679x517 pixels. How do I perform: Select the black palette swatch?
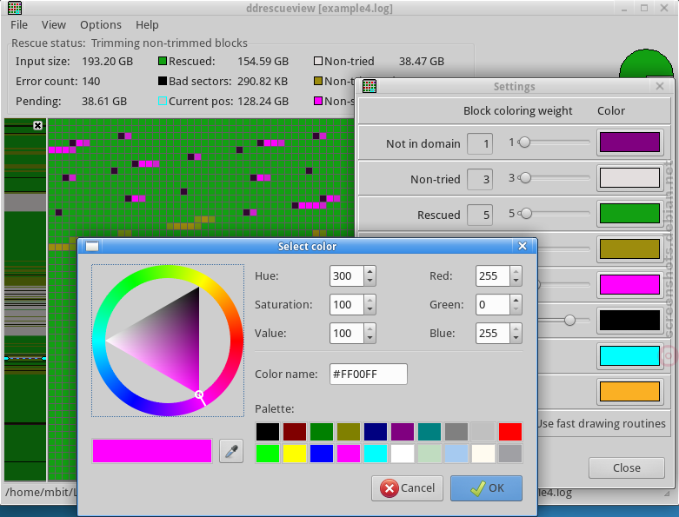click(x=268, y=432)
